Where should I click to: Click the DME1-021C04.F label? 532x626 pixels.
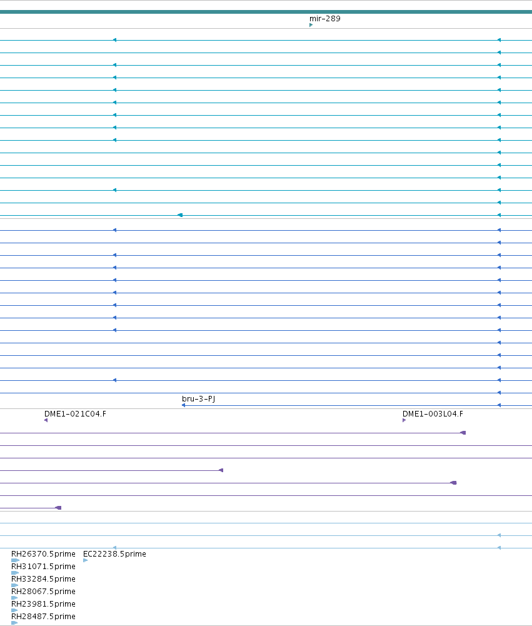[x=75, y=413]
